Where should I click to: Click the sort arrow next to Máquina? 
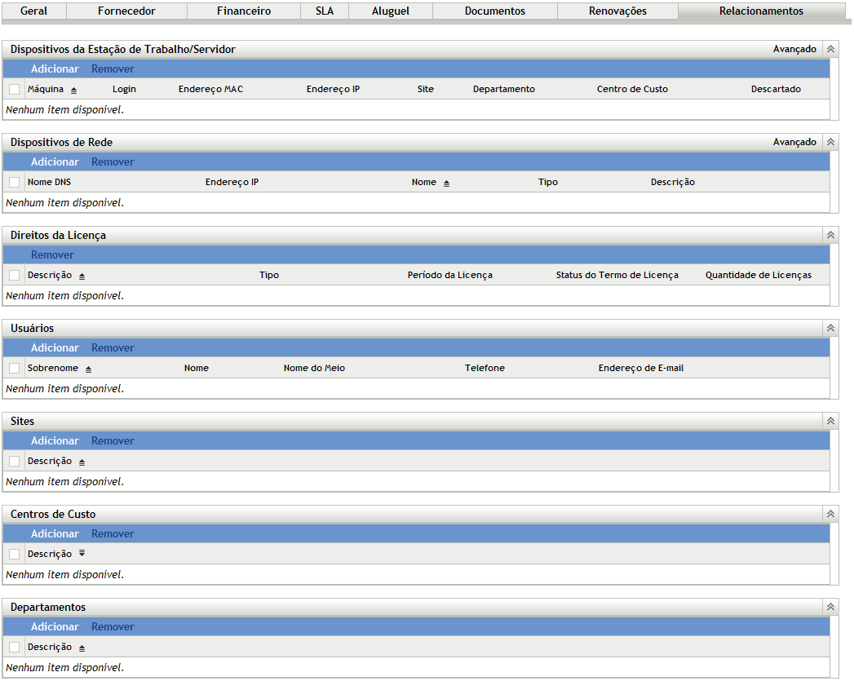[73, 91]
